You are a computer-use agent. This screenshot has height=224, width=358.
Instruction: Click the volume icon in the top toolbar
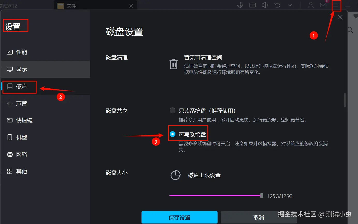[x=265, y=5]
